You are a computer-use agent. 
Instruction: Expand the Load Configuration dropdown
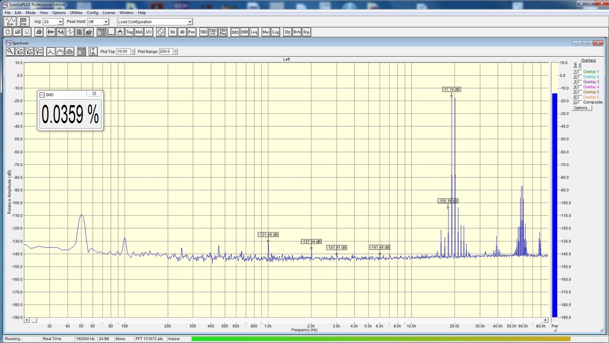click(189, 22)
